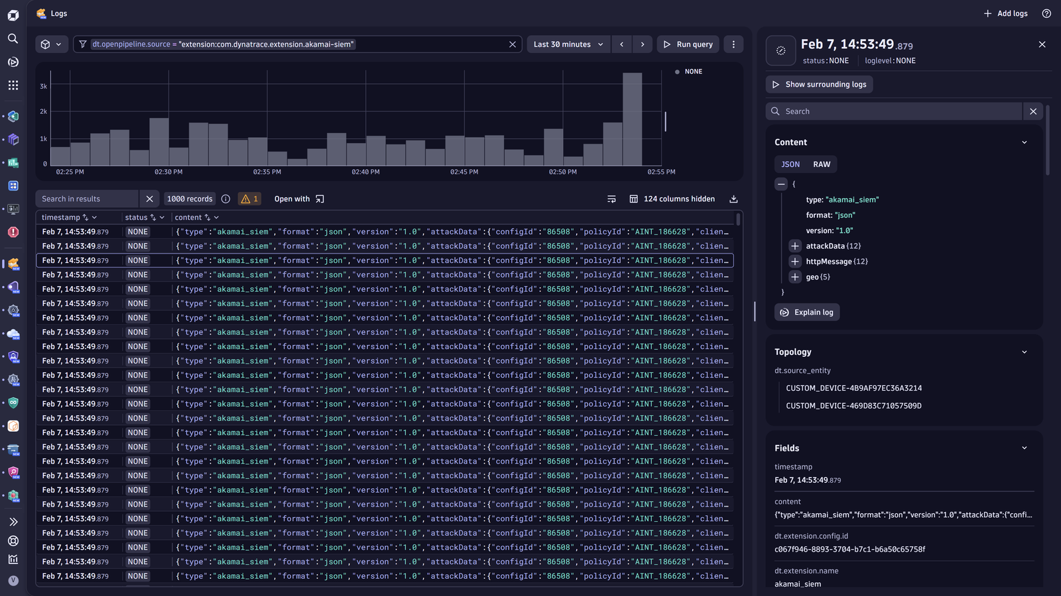Viewport: 1061px width, 596px height.
Task: Clear the details panel search with X
Action: 1033,111
